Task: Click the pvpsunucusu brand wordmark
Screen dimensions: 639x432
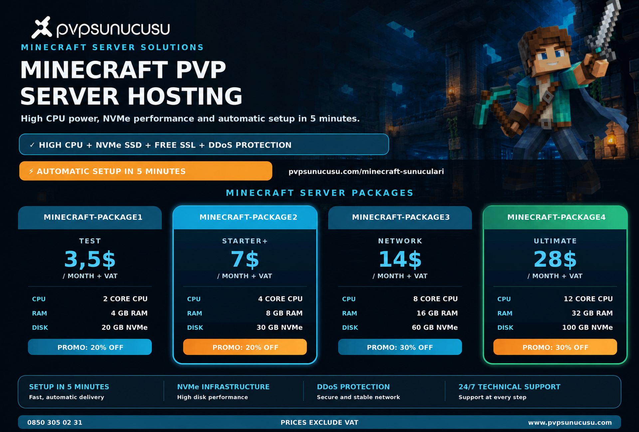Action: click(x=113, y=29)
